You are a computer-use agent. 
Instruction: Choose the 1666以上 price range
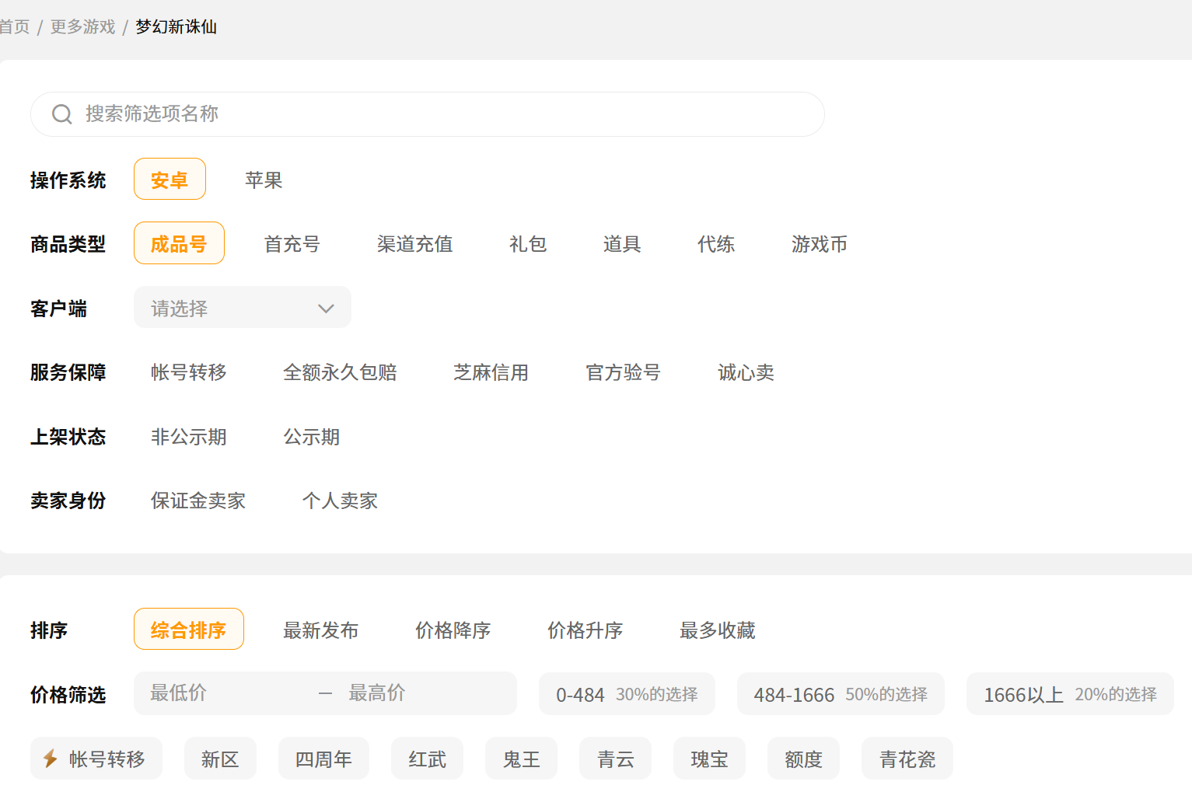(x=1069, y=694)
